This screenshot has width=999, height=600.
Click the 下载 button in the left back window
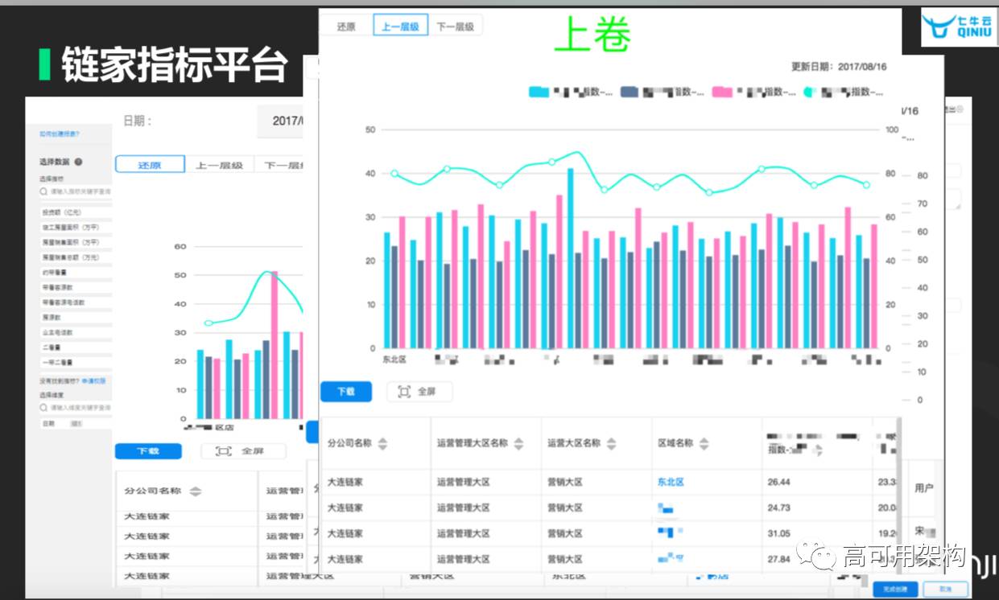click(148, 451)
